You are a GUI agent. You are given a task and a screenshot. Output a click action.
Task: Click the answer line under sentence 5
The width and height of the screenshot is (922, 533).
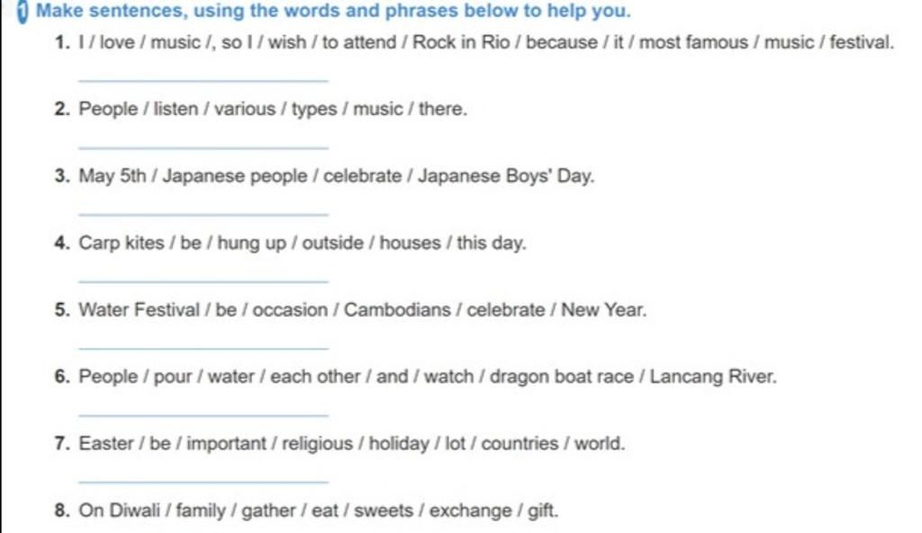pyautogui.click(x=203, y=348)
